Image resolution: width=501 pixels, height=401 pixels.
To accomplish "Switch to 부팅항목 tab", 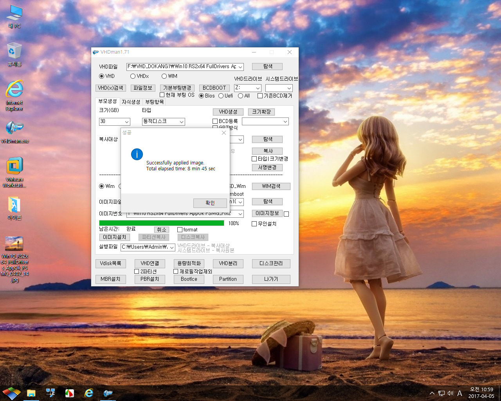I will pos(154,102).
